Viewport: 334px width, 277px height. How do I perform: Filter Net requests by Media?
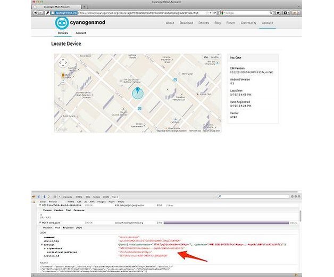coord(121,202)
